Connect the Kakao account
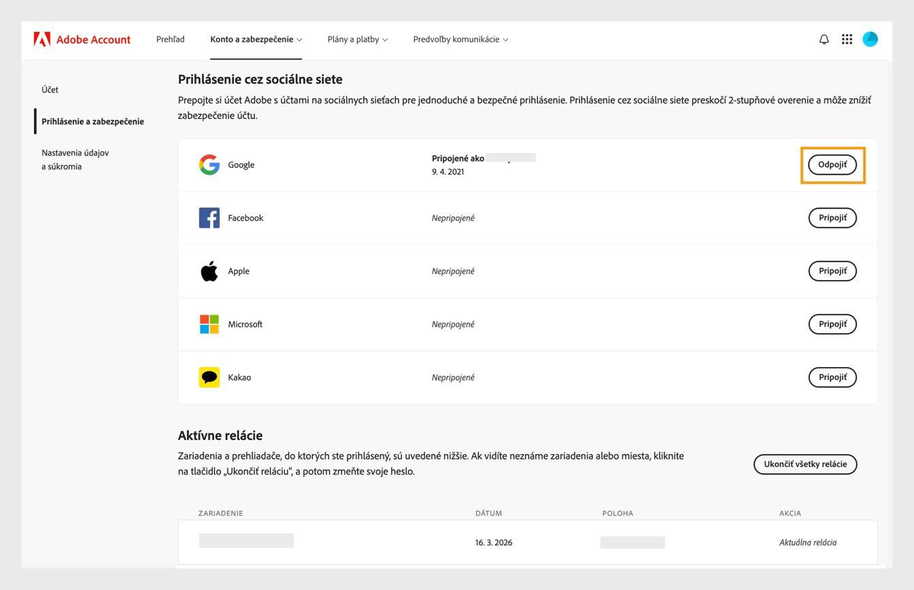 click(x=832, y=377)
